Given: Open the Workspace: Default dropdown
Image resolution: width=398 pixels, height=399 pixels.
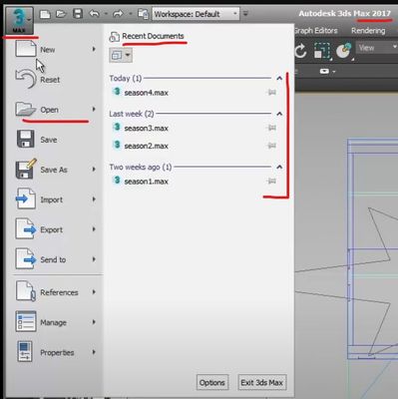Looking at the screenshot, I should point(196,14).
